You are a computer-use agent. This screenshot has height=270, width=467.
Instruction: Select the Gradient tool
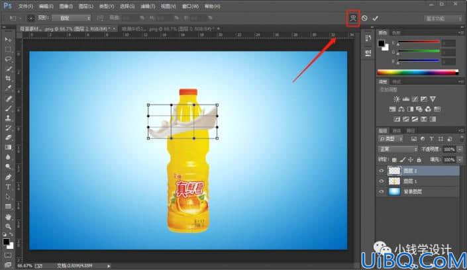tap(8, 148)
